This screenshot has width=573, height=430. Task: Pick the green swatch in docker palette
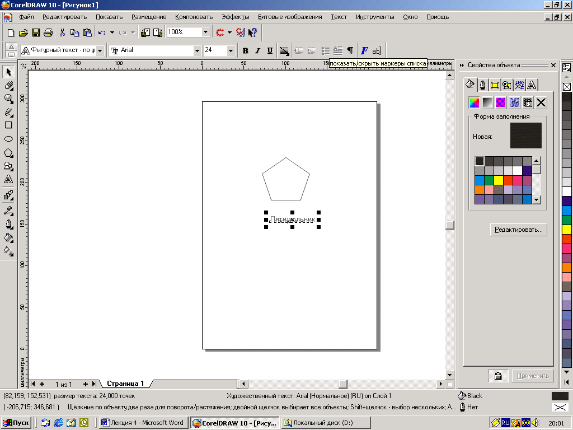click(x=489, y=180)
